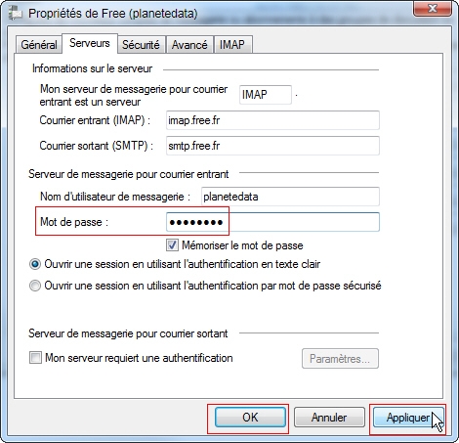Image resolution: width=459 pixels, height=443 pixels.
Task: Click the Courrier entrant (IMAP) field
Action: [272, 120]
